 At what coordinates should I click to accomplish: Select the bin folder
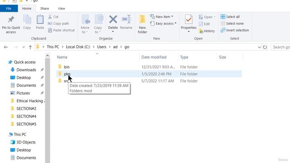point(67,67)
